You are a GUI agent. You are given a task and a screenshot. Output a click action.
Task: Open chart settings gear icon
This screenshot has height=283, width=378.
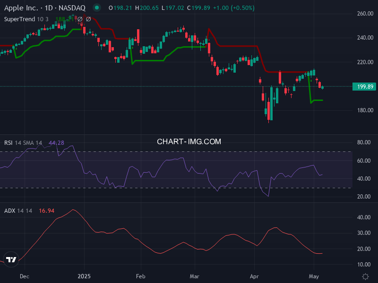(x=365, y=276)
